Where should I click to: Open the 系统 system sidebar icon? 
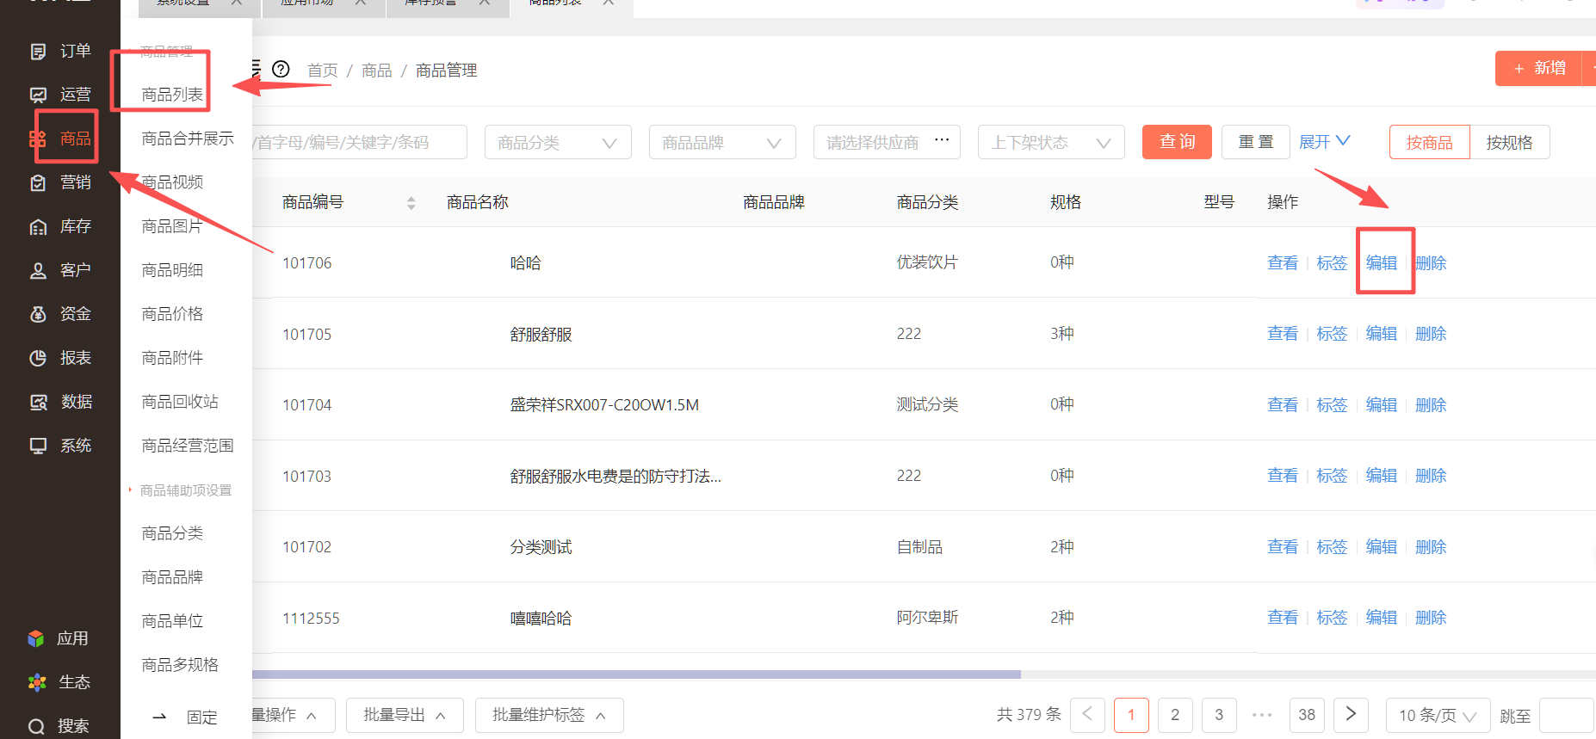(x=38, y=446)
